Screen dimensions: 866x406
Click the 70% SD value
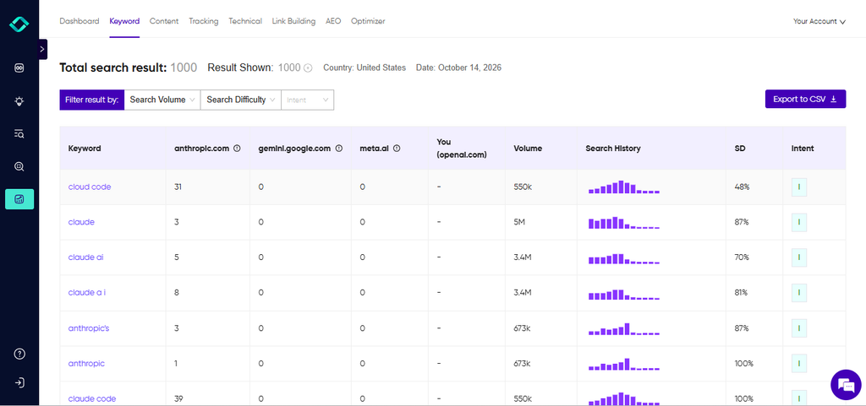[x=742, y=257]
